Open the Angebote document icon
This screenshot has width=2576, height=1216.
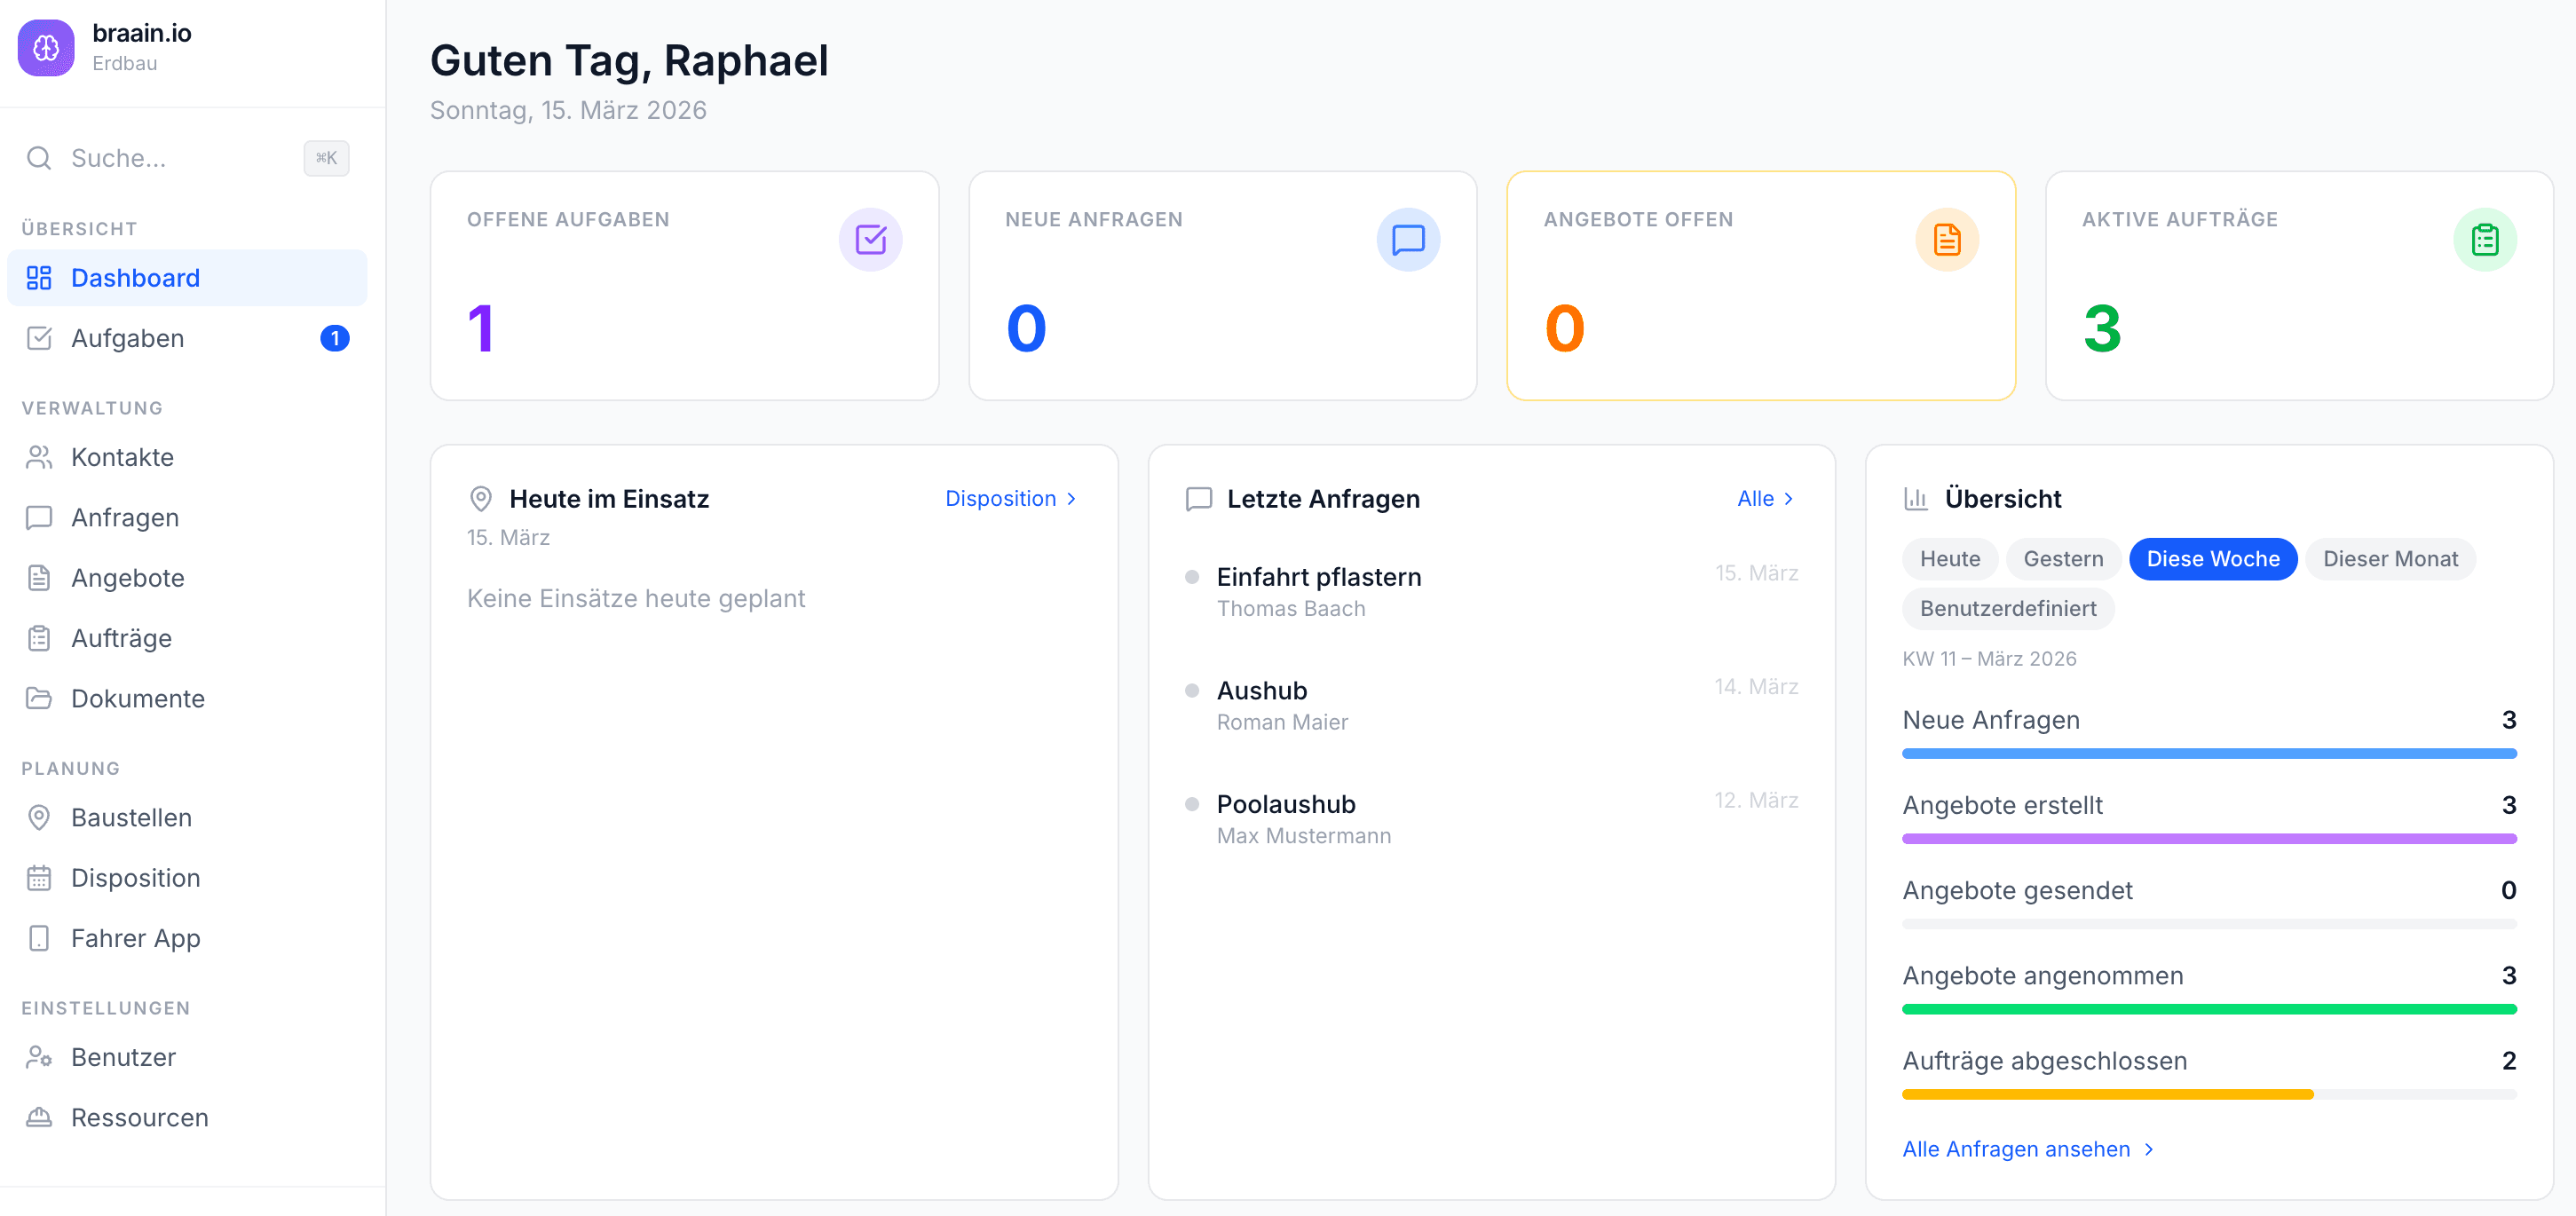tap(38, 577)
